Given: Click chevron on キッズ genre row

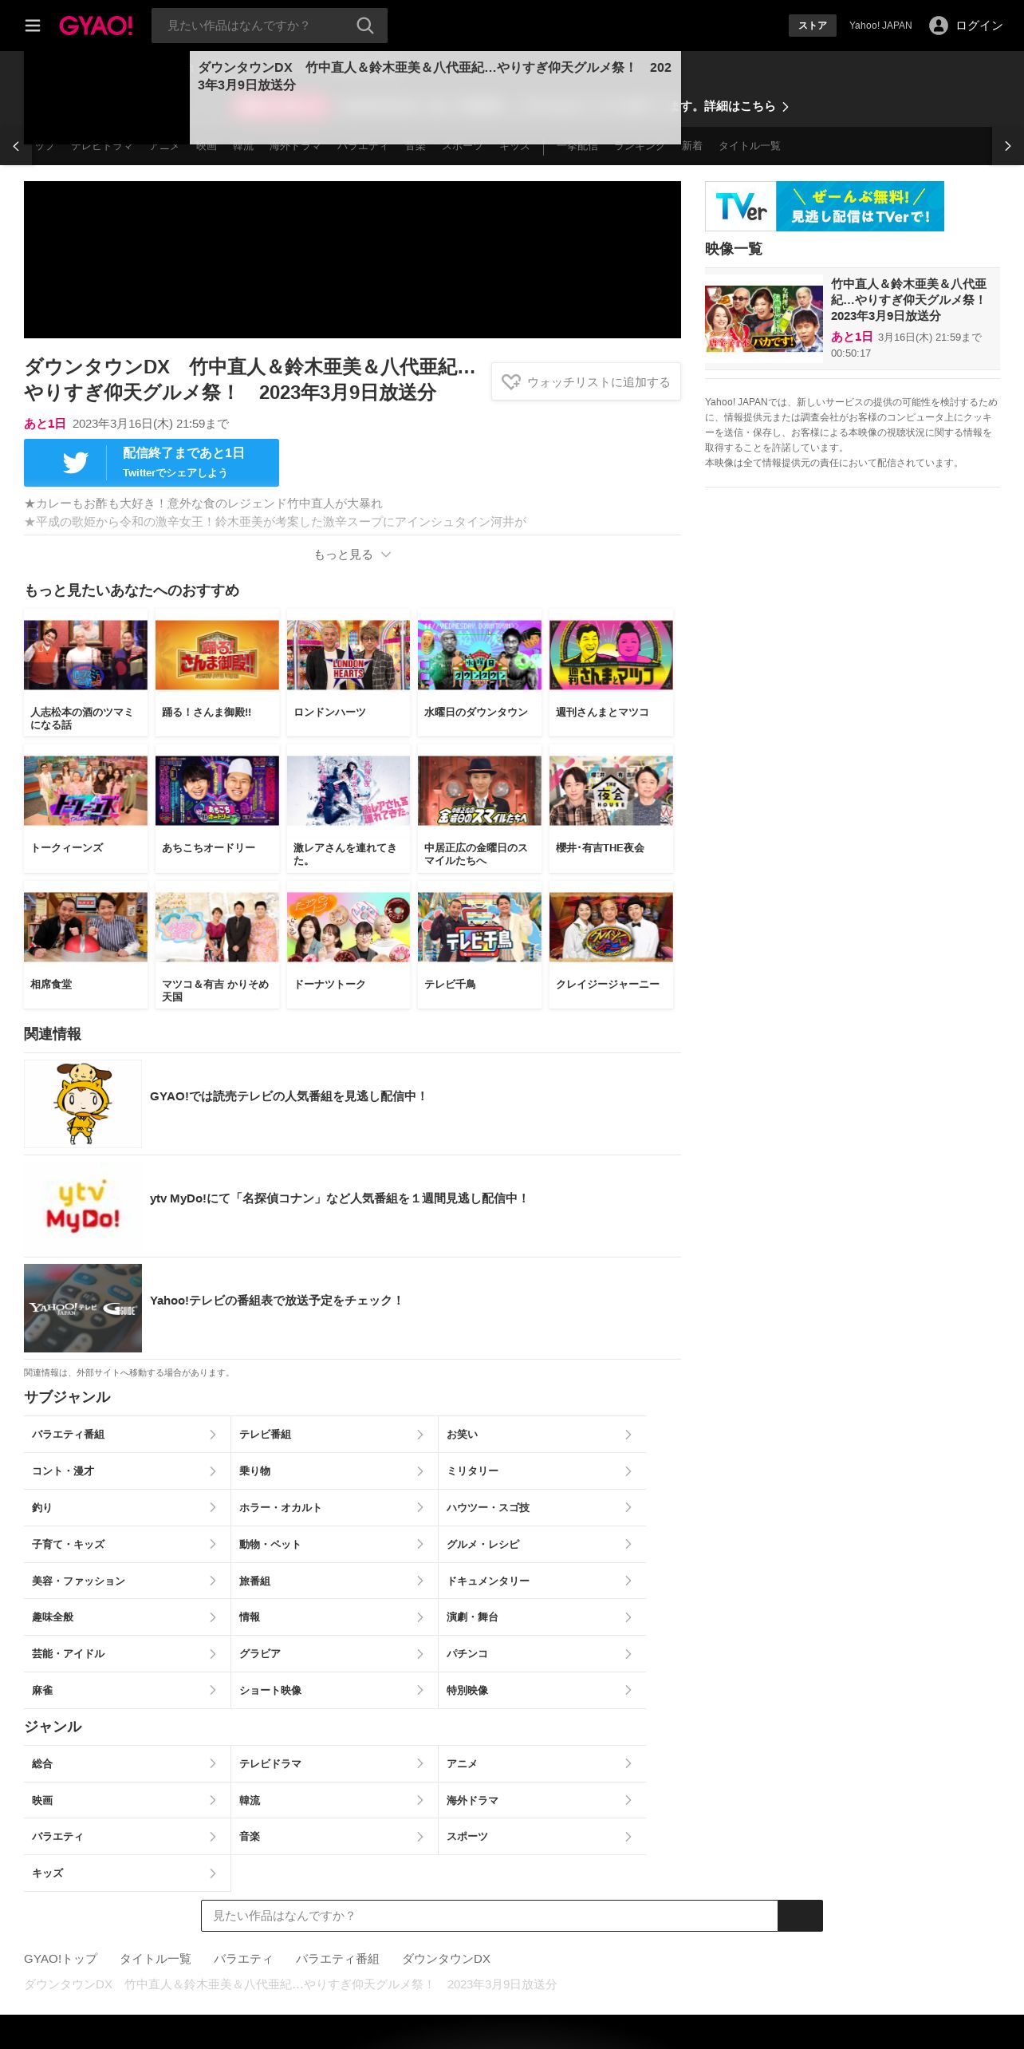Looking at the screenshot, I should (x=213, y=1873).
